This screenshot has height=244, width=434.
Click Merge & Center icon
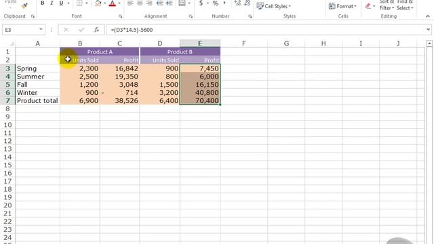(x=182, y=3)
